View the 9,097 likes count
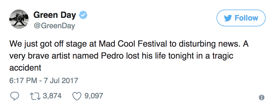The image size is (275, 106). coord(94,96)
